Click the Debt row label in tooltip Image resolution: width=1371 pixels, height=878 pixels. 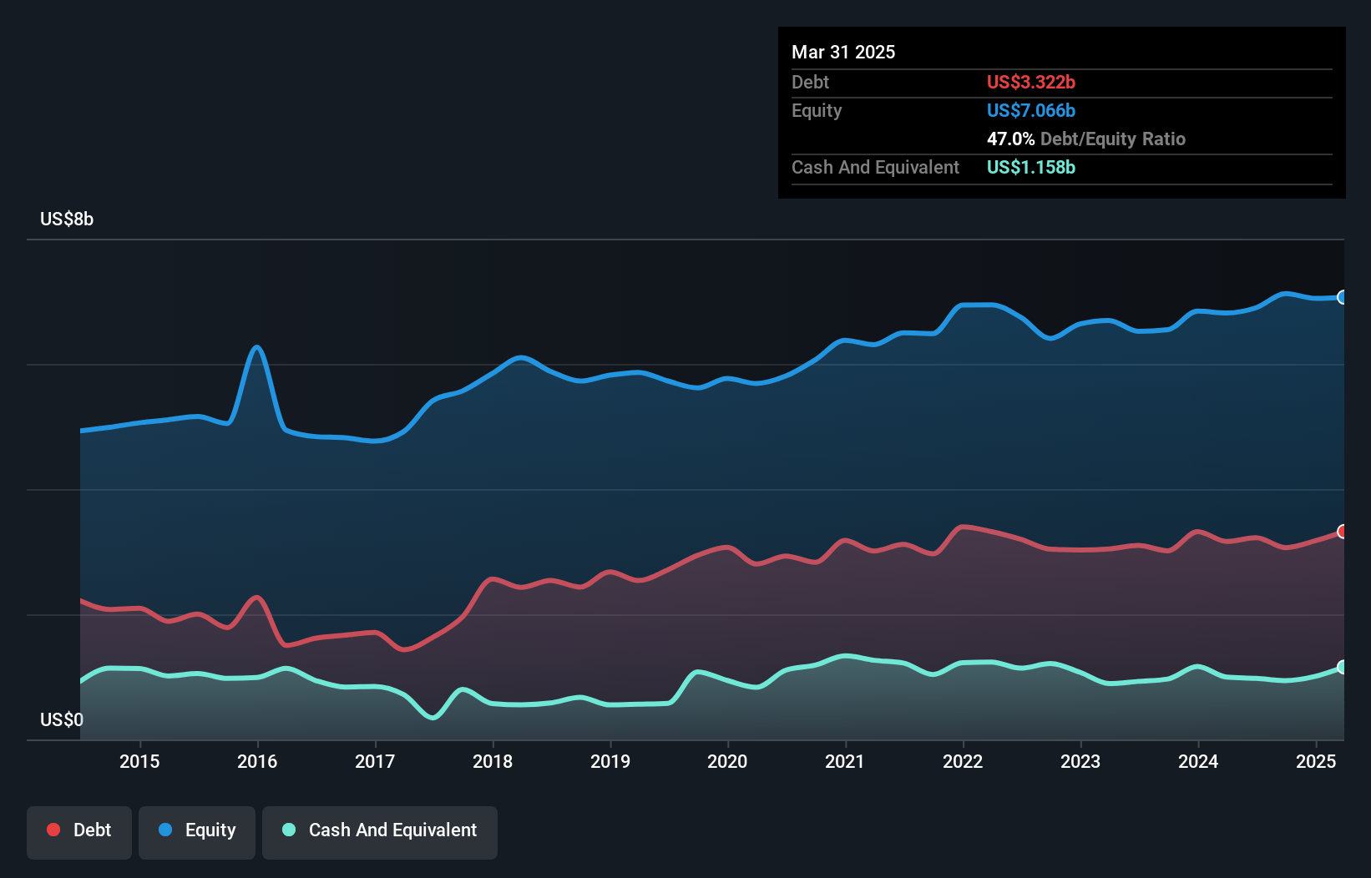coord(810,82)
